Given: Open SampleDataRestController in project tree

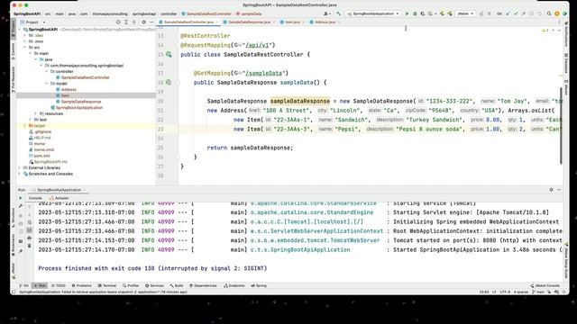Looking at the screenshot, I should coord(85,77).
